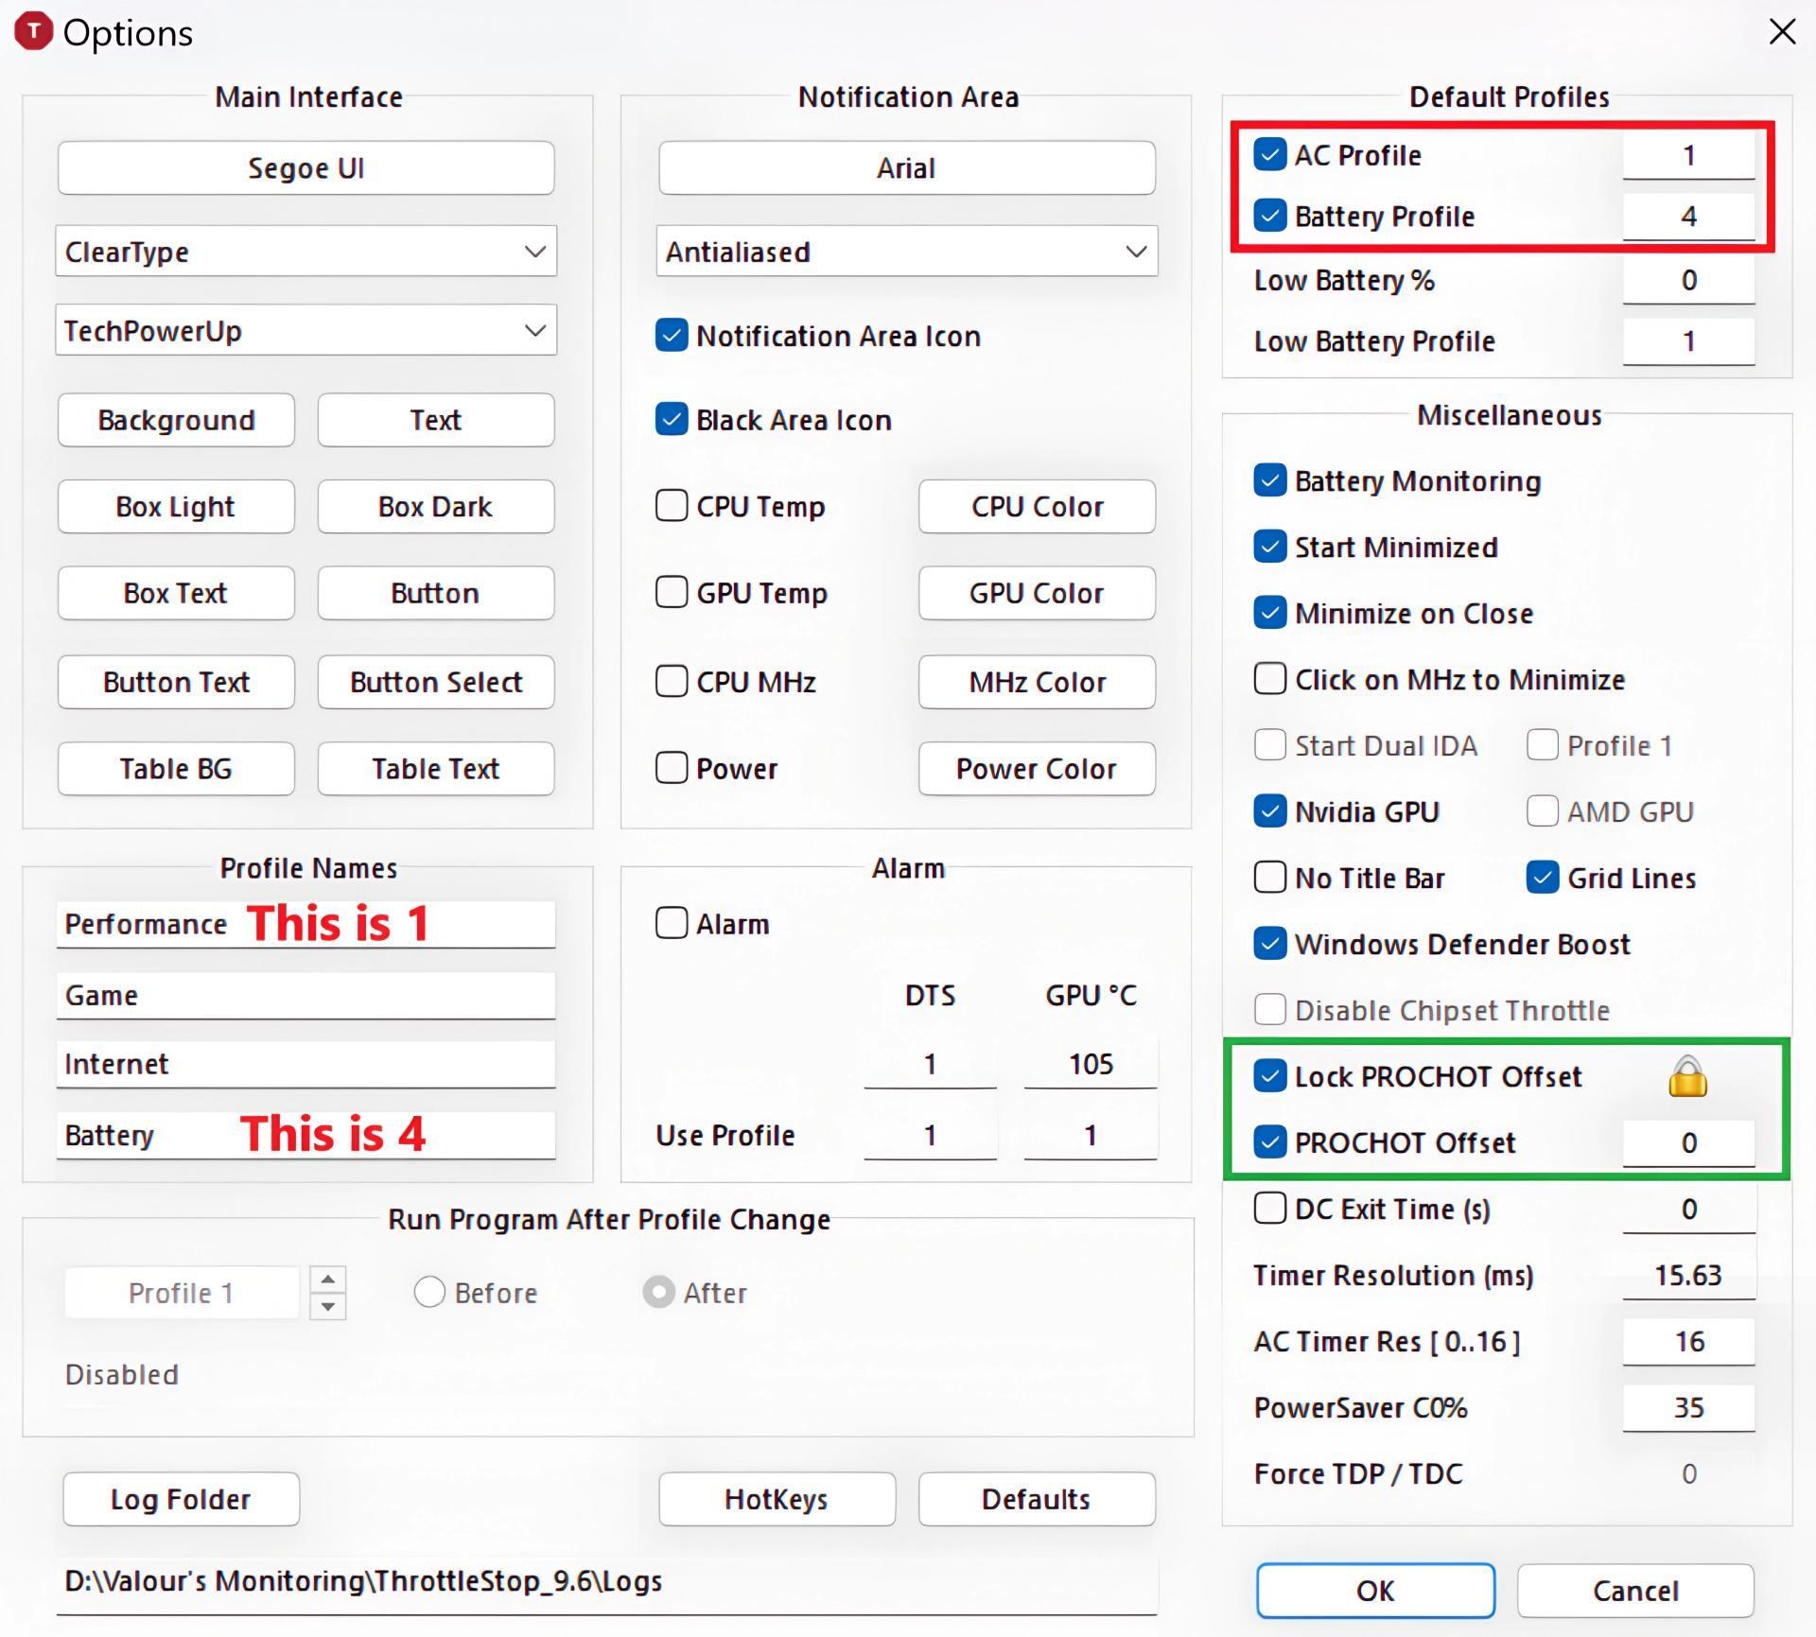Screen dimensions: 1816x1637
Task: Close the Options window with X
Action: pos(1782,31)
